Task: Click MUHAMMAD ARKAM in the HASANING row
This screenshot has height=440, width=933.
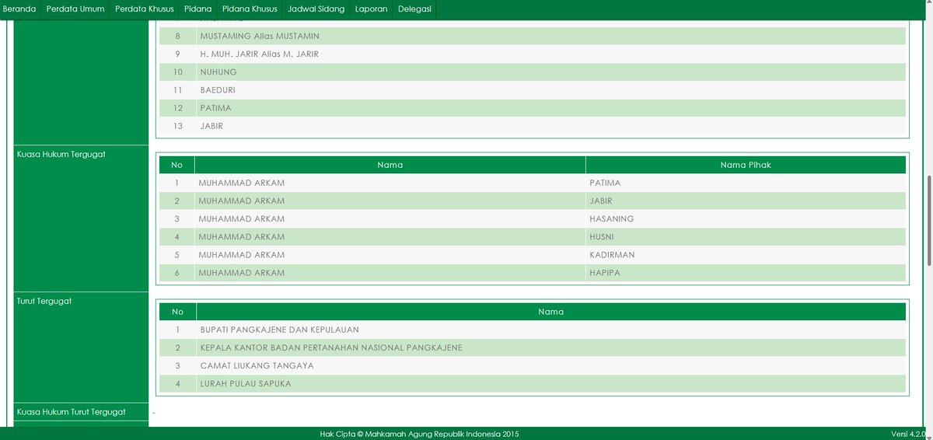Action: (x=242, y=219)
